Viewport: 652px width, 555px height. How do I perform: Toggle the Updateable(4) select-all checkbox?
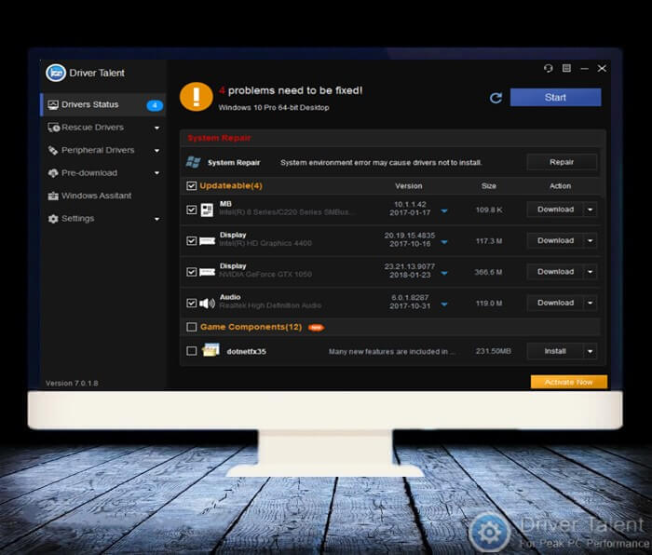point(191,186)
